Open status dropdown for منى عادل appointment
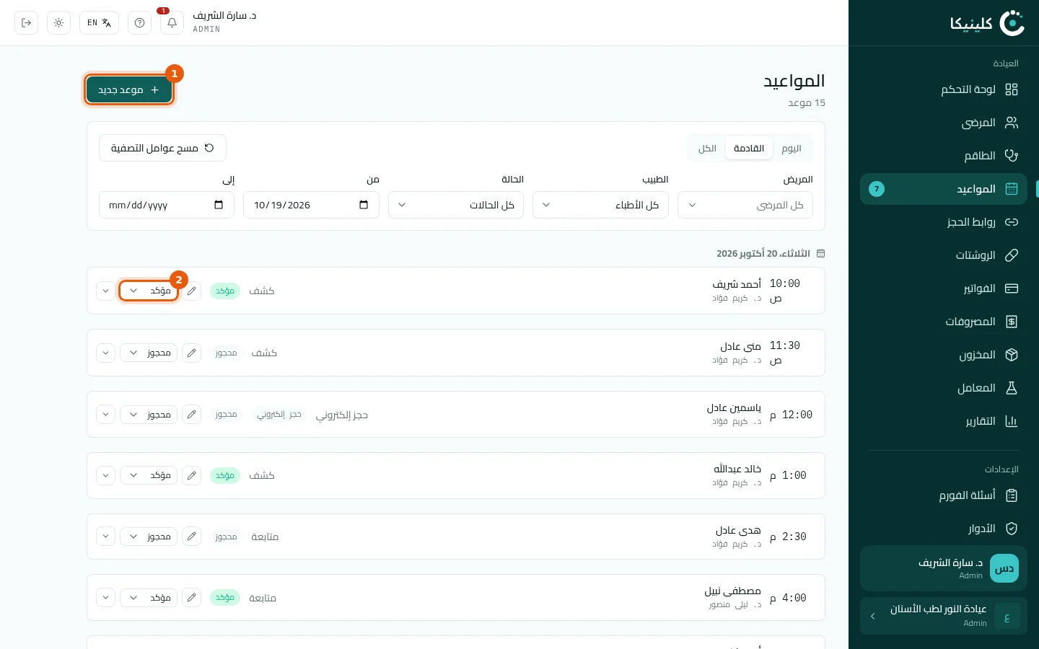The height and width of the screenshot is (649, 1039). point(149,353)
